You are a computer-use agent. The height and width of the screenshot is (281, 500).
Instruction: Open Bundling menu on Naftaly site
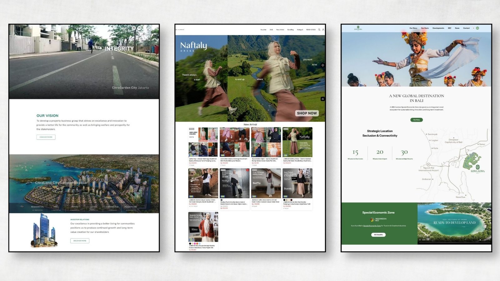tap(291, 30)
